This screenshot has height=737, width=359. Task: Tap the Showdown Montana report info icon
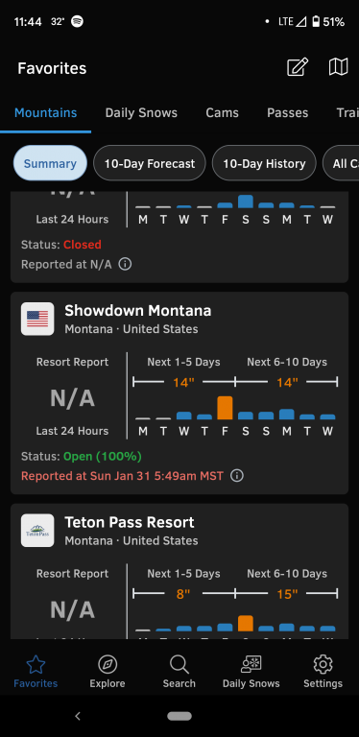coord(237,476)
